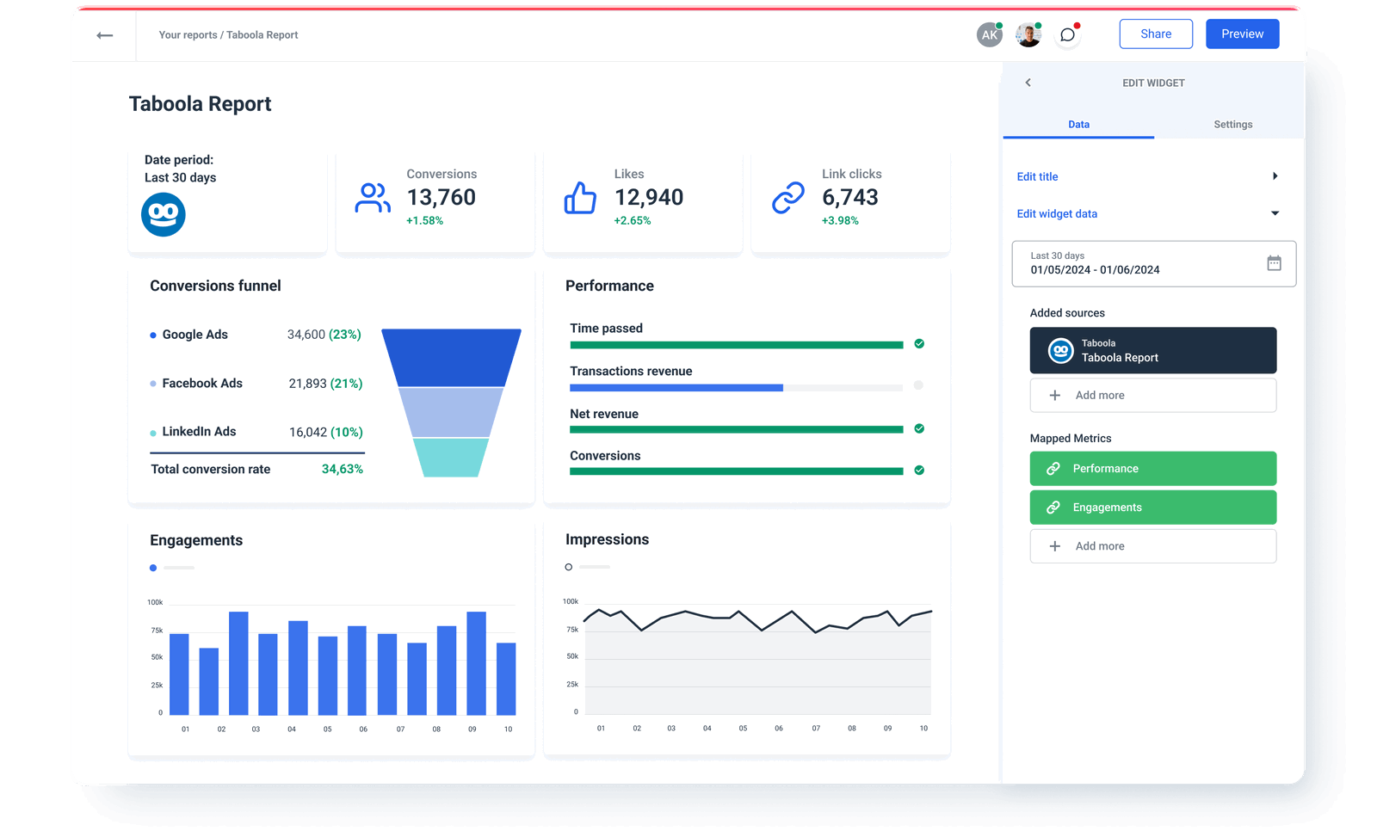Select the Conversions people icon
Screen dimensions: 1377x837
pyautogui.click(x=372, y=197)
